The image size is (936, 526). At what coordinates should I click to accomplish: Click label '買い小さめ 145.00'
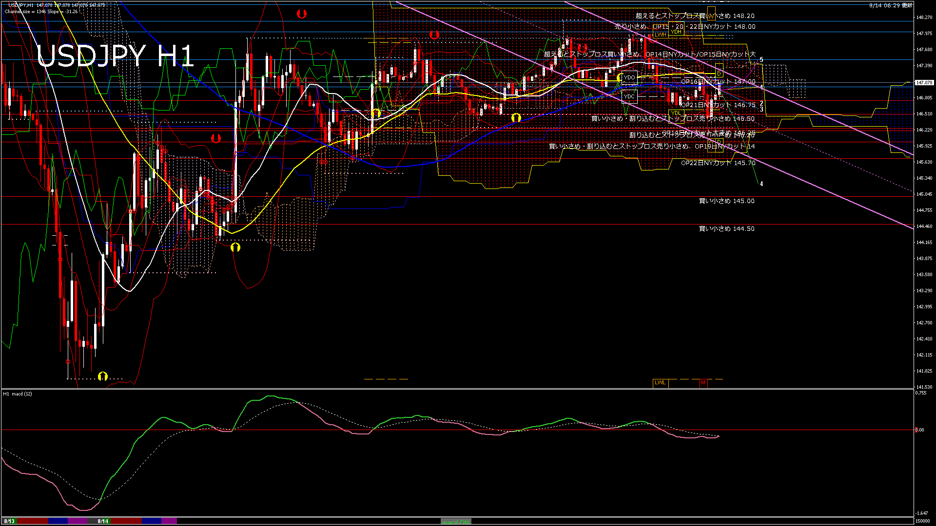(726, 201)
